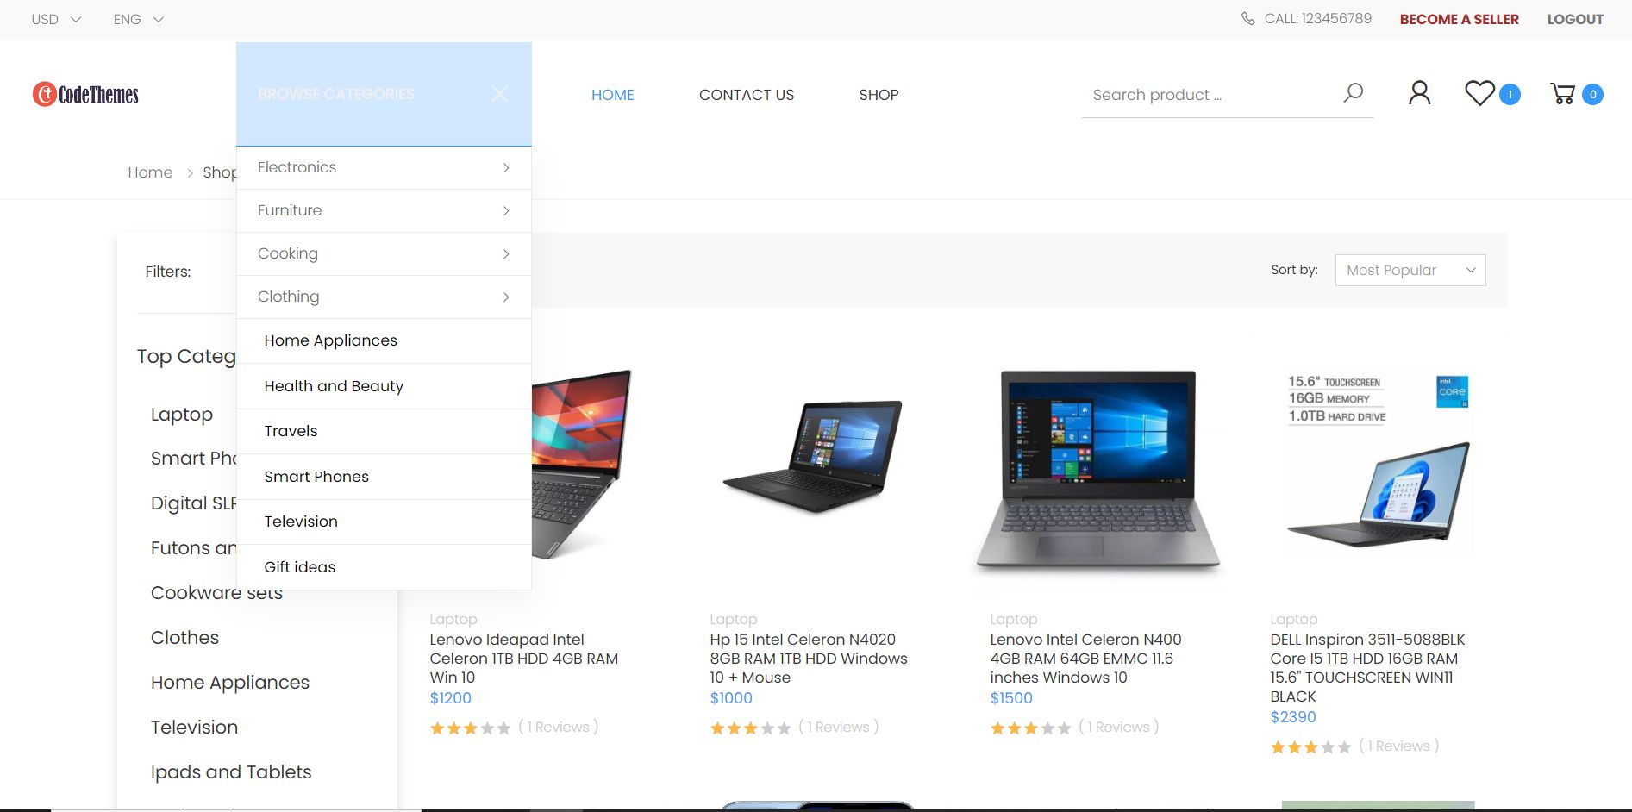This screenshot has height=812, width=1632.
Task: Expand the Electronics category arrow
Action: pyautogui.click(x=506, y=168)
